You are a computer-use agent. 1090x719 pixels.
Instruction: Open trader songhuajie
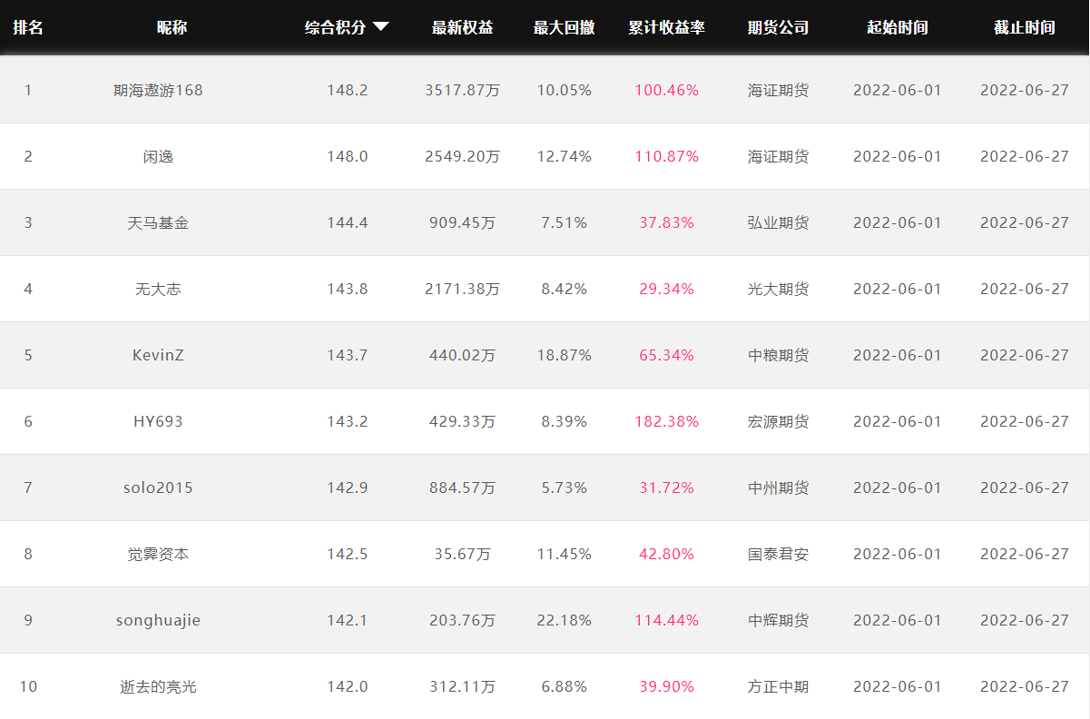point(159,620)
